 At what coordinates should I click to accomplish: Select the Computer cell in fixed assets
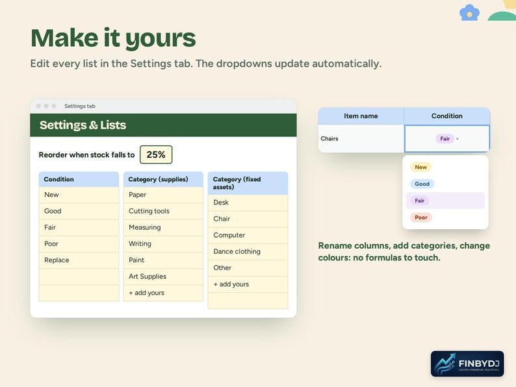click(248, 236)
